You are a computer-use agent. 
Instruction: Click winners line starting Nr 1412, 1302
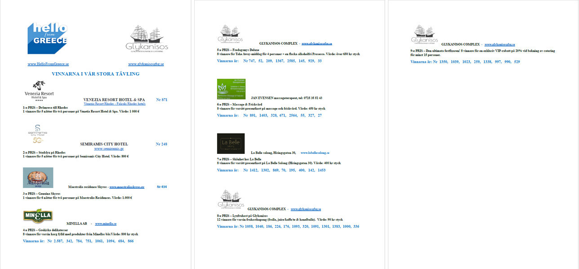click(x=271, y=170)
